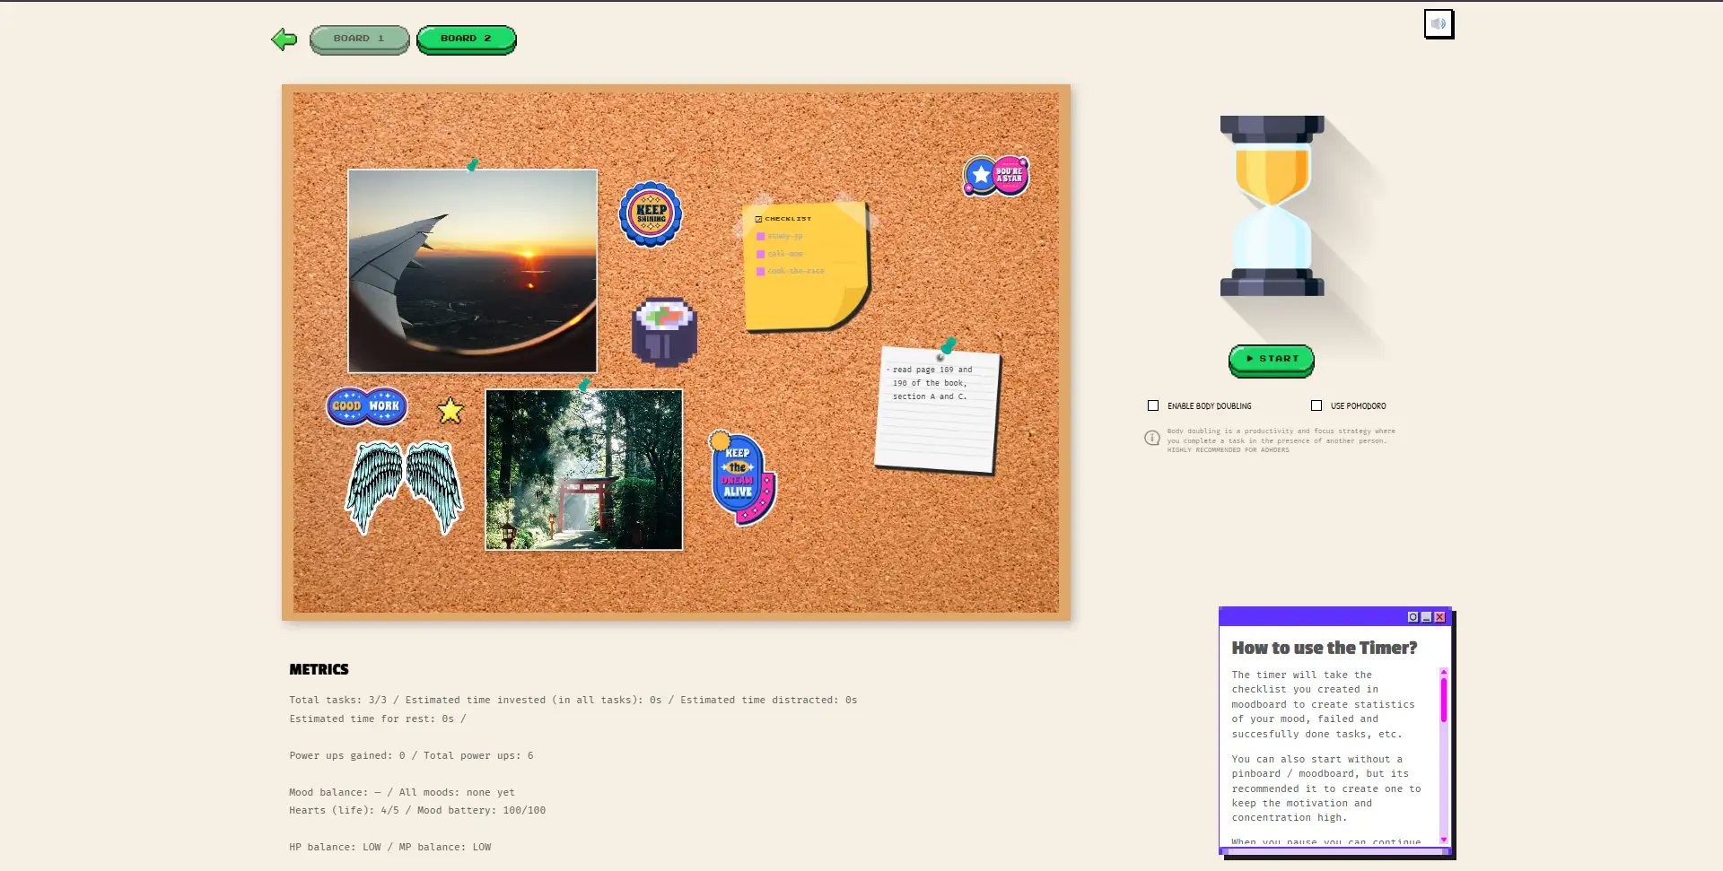Click the hourglass timer graphic

click(x=1272, y=205)
